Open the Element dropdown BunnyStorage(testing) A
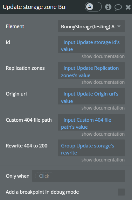Image resolution: width=132 pixels, height=200 pixels. point(91,26)
